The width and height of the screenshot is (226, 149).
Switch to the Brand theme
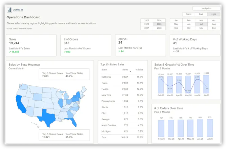click(188, 14)
